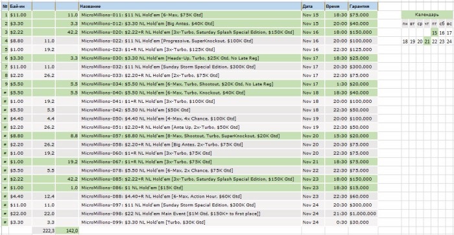
Task: Select the MicroMillions-097 Sunday Storm name cell
Action: coord(190,205)
